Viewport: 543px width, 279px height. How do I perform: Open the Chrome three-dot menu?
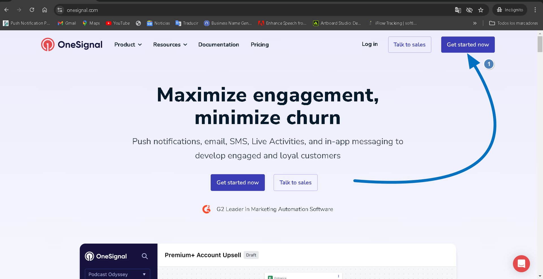(x=535, y=10)
